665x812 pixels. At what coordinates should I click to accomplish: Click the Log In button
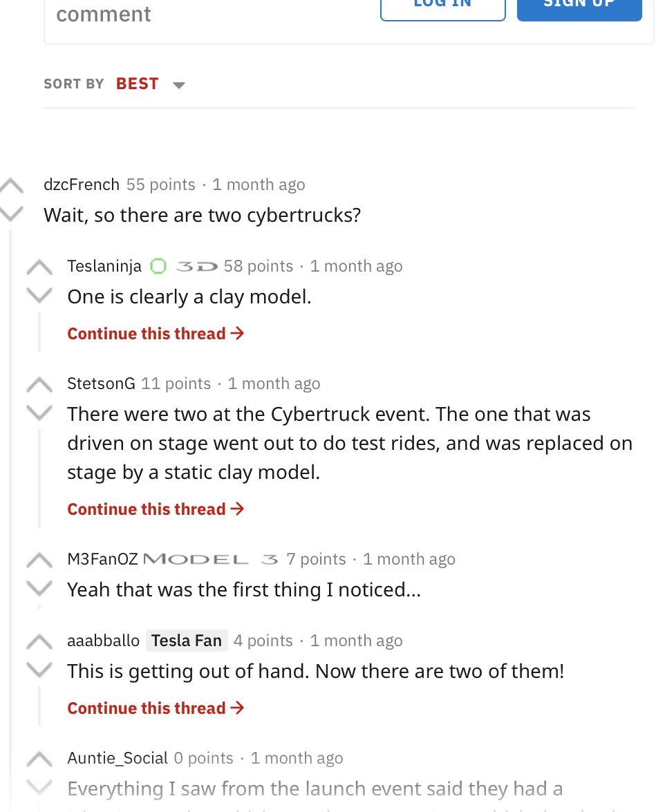(443, 6)
